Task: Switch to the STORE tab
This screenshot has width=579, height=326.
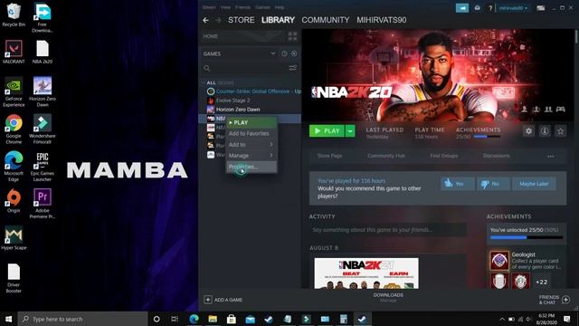Action: point(242,20)
